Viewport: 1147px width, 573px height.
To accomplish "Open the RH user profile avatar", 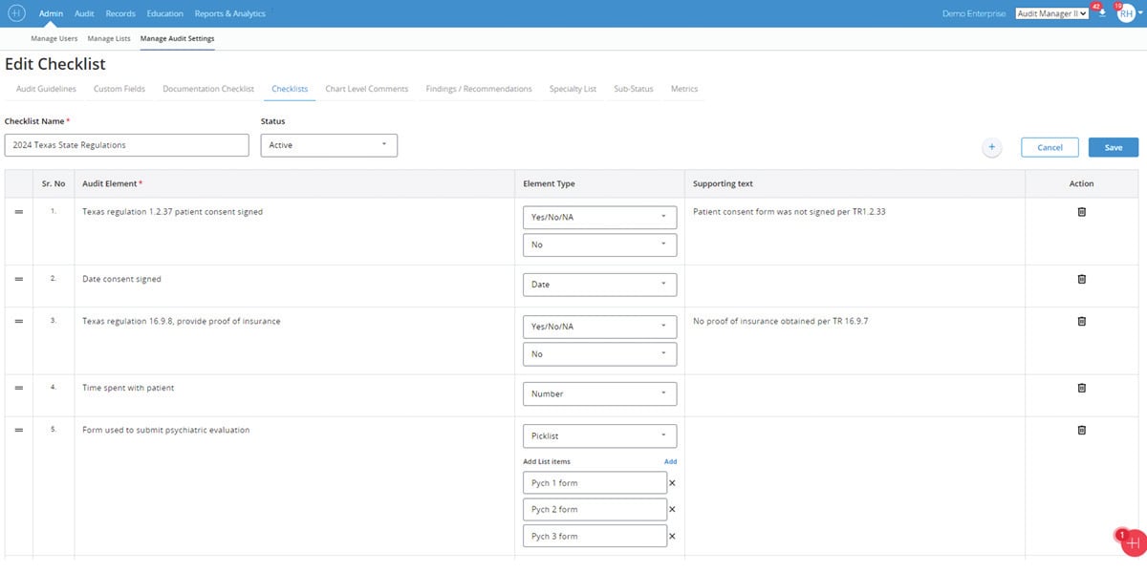I will (1126, 13).
